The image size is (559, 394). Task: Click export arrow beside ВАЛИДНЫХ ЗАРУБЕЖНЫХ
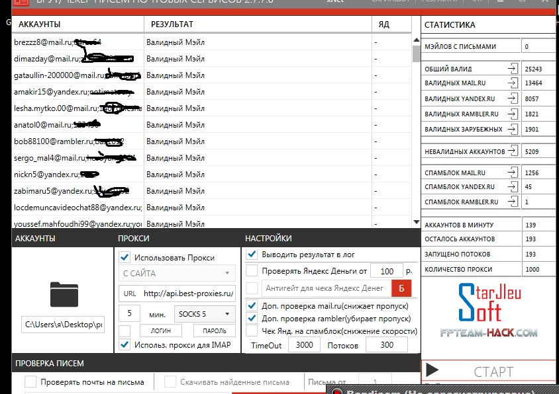click(x=512, y=129)
